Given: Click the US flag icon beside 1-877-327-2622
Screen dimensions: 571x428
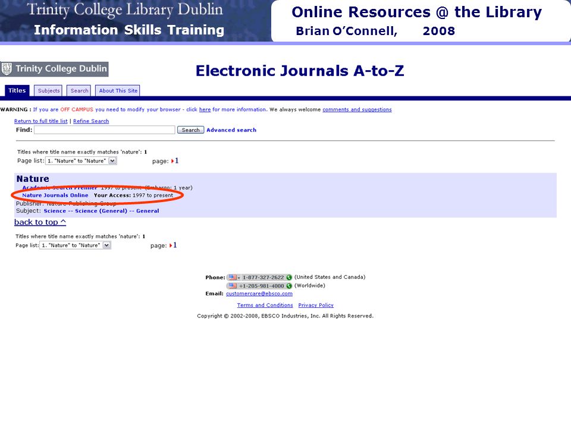Looking at the screenshot, I should 233,278.
